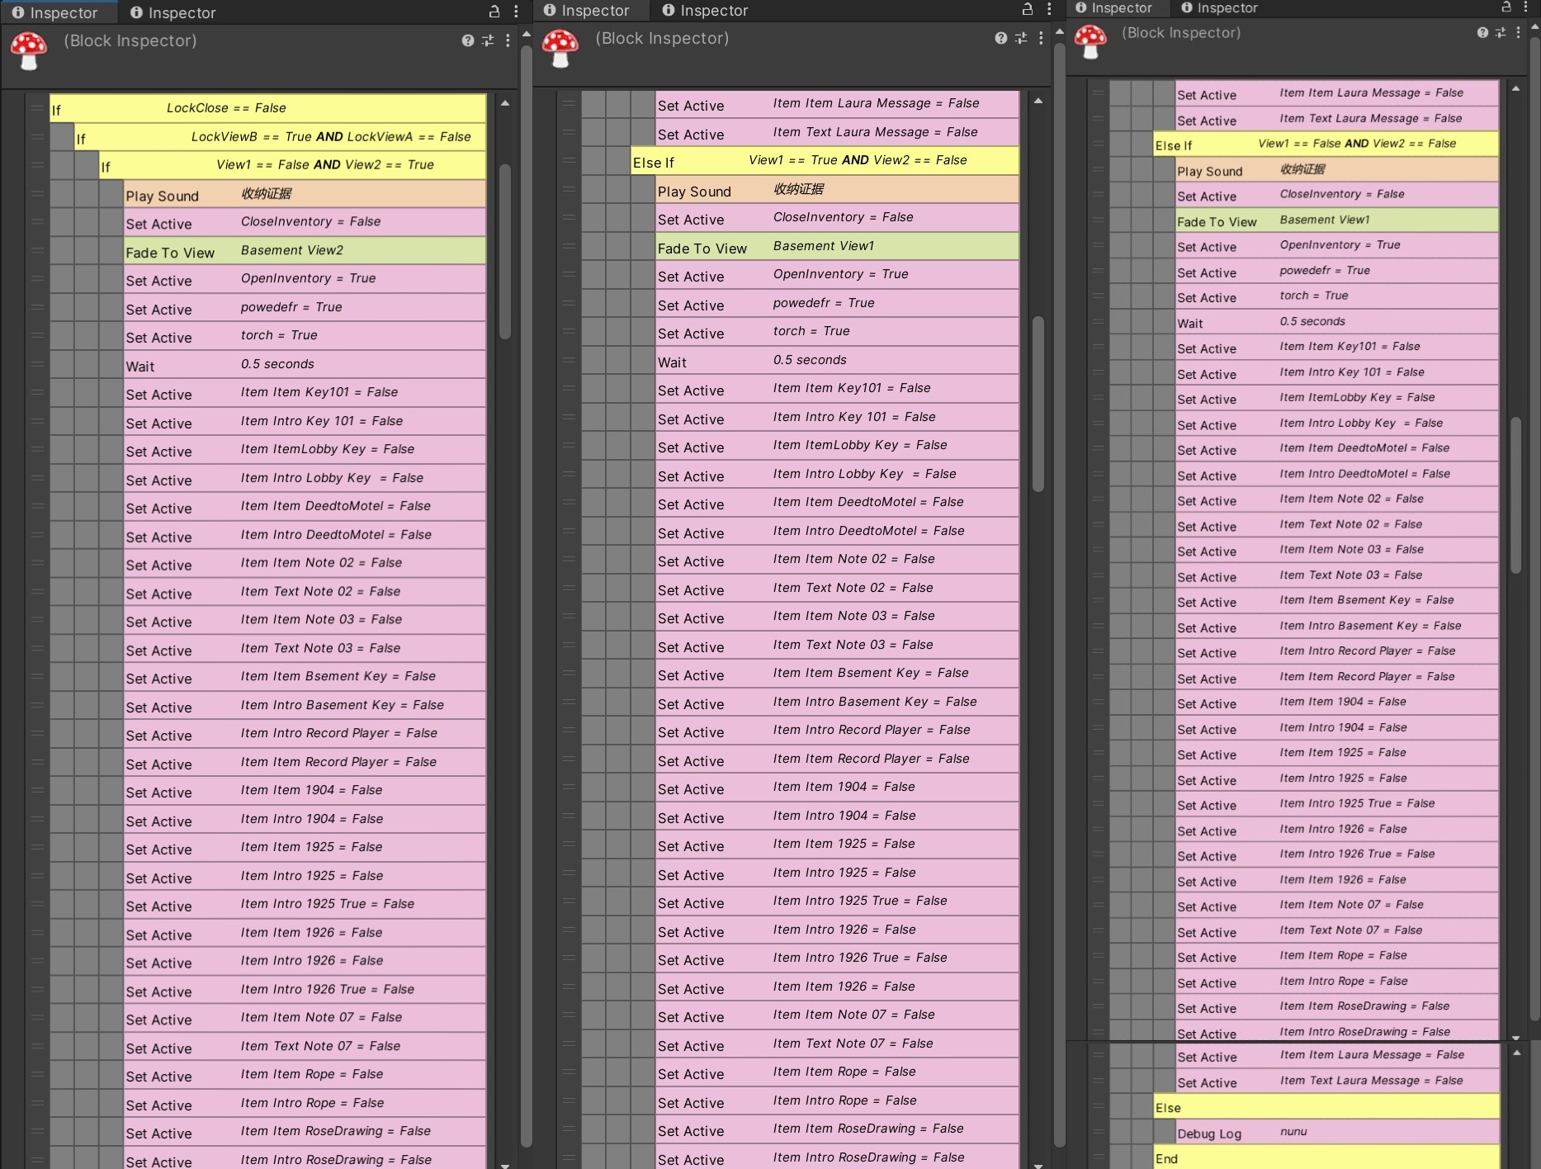Select 'Item Intro 1925 True = False' row in the middle panel

(837, 902)
